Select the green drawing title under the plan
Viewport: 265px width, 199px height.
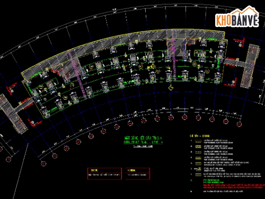coord(143,140)
